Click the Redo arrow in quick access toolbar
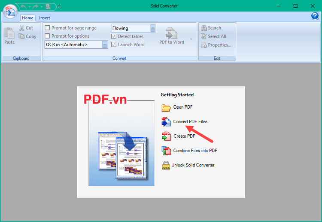This screenshot has width=322, height=222. [x=36, y=7]
